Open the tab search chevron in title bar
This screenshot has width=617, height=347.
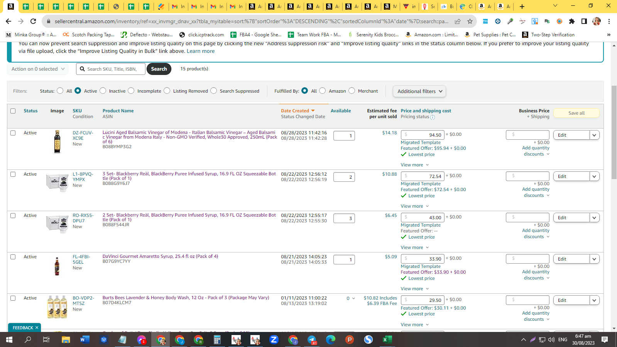(555, 6)
